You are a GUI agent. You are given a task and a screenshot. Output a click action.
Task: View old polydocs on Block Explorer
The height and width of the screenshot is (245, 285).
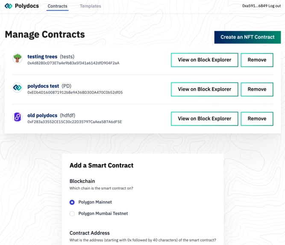205,118
